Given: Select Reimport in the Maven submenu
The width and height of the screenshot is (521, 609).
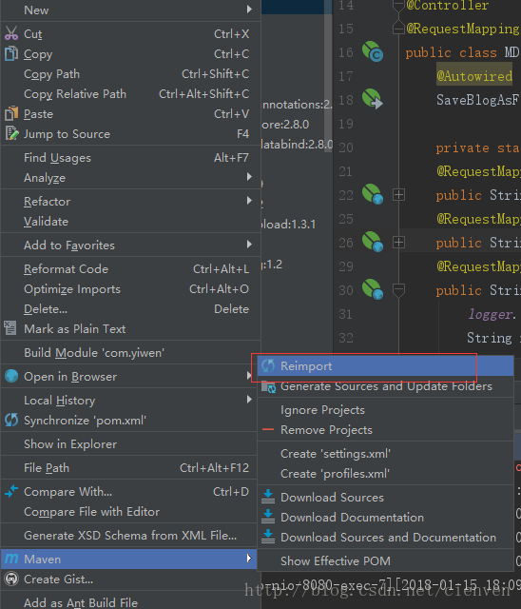Looking at the screenshot, I should pyautogui.click(x=386, y=365).
